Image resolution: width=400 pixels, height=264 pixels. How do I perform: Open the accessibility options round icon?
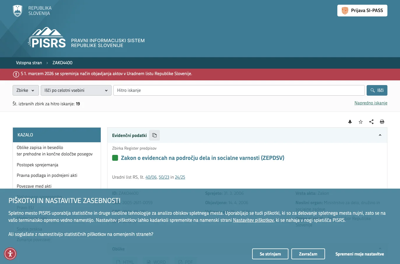[10, 254]
